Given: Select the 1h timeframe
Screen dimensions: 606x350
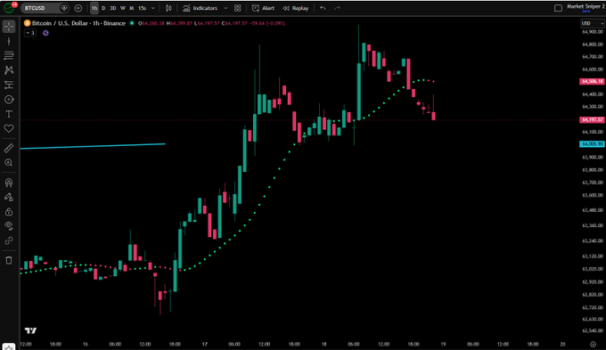Looking at the screenshot, I should pyautogui.click(x=94, y=8).
